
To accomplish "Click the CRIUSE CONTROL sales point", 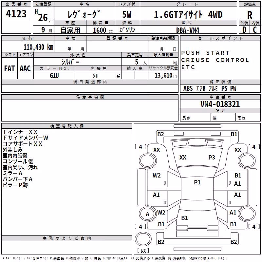I will coord(215,60).
